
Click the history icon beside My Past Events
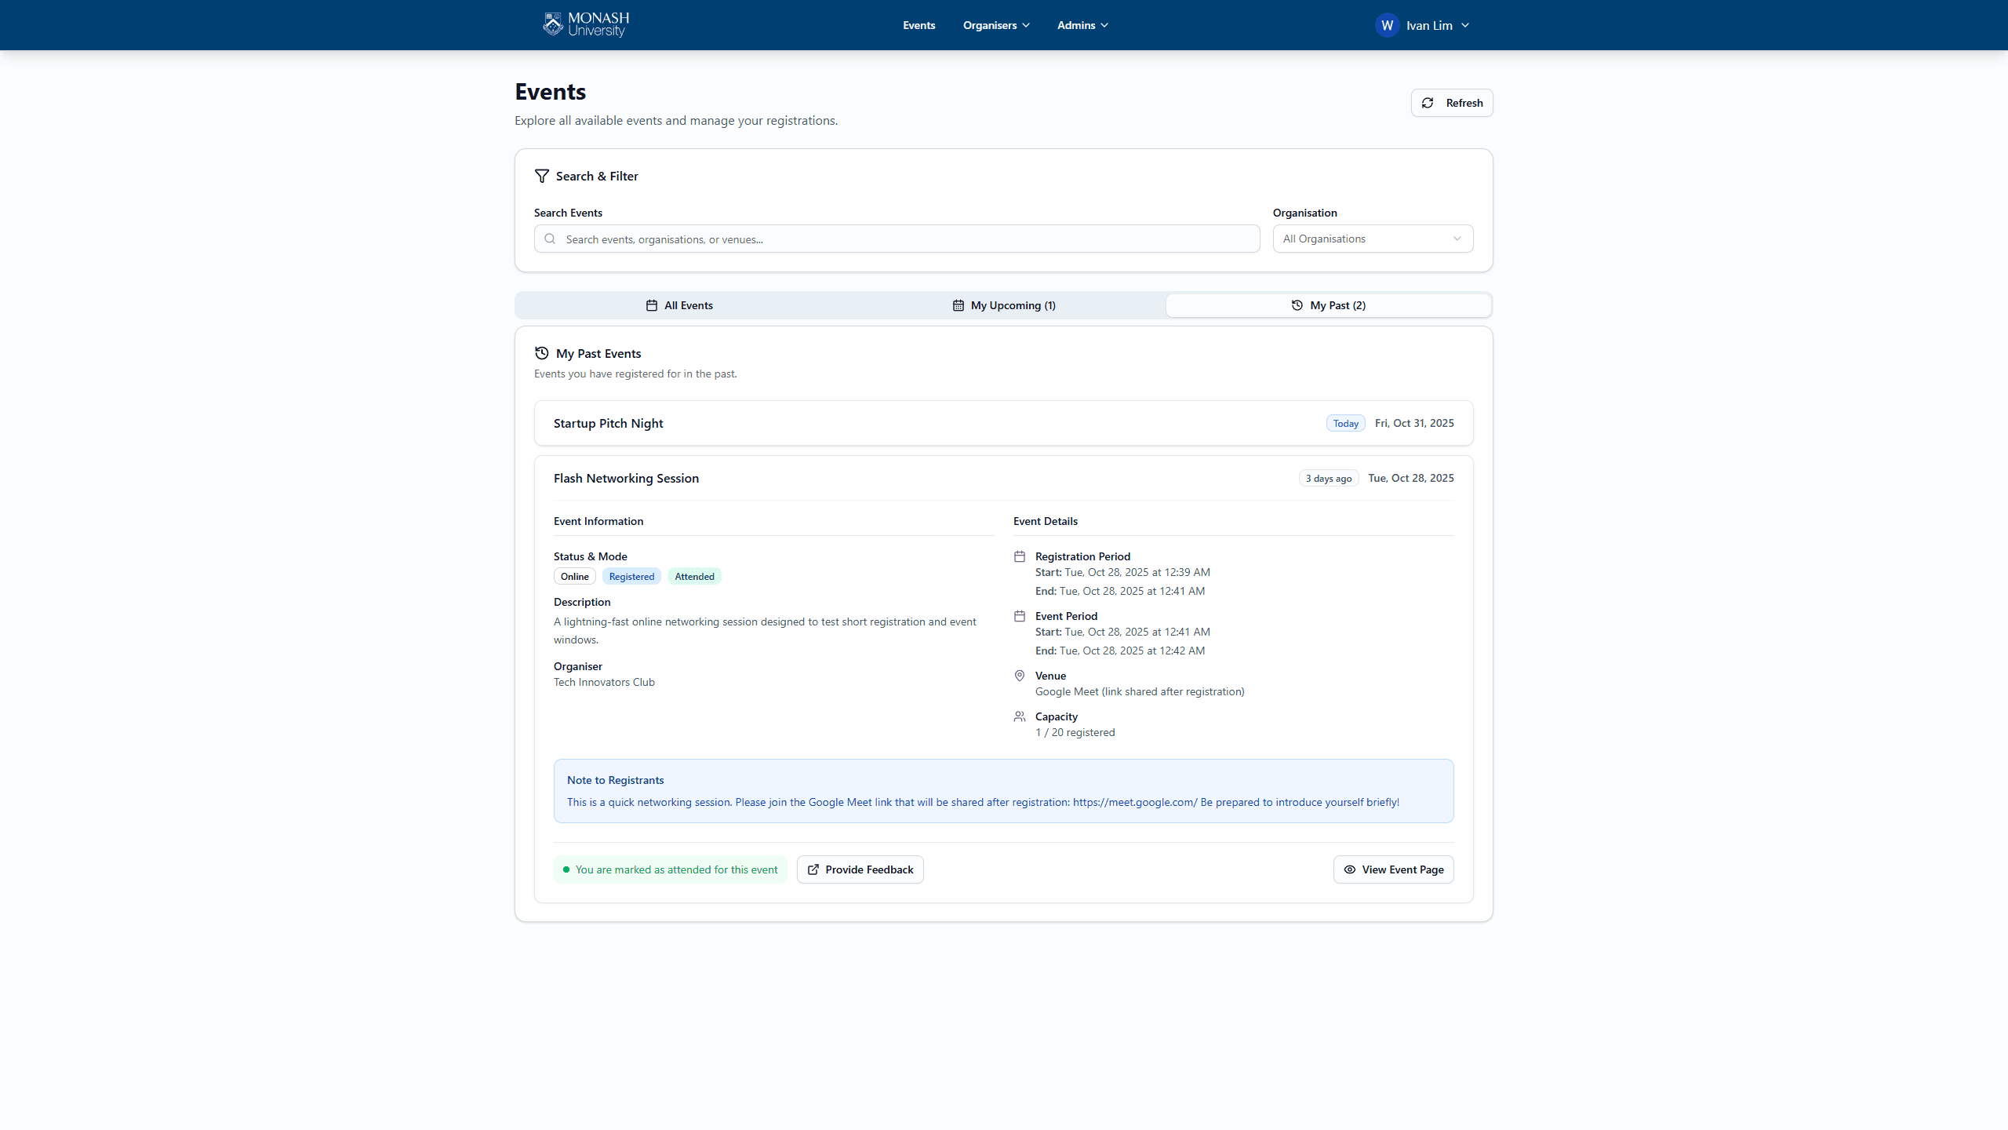coord(541,353)
